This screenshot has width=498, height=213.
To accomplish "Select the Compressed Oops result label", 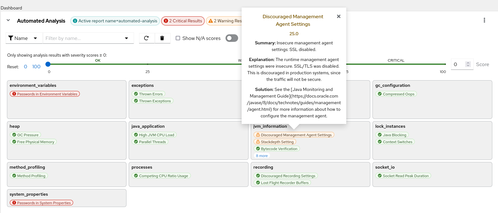I will [x=396, y=94].
